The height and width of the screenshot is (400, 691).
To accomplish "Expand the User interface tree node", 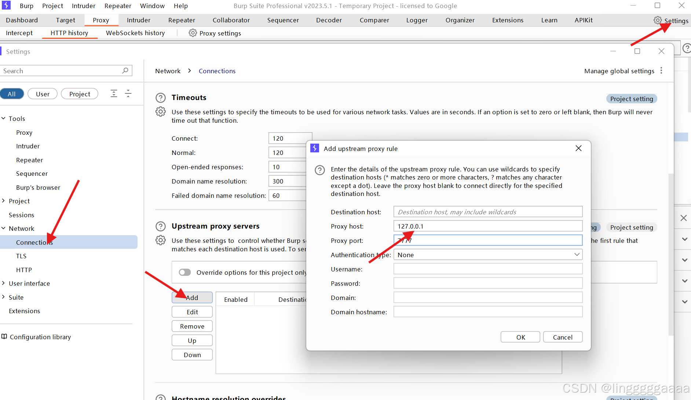I will tap(4, 283).
